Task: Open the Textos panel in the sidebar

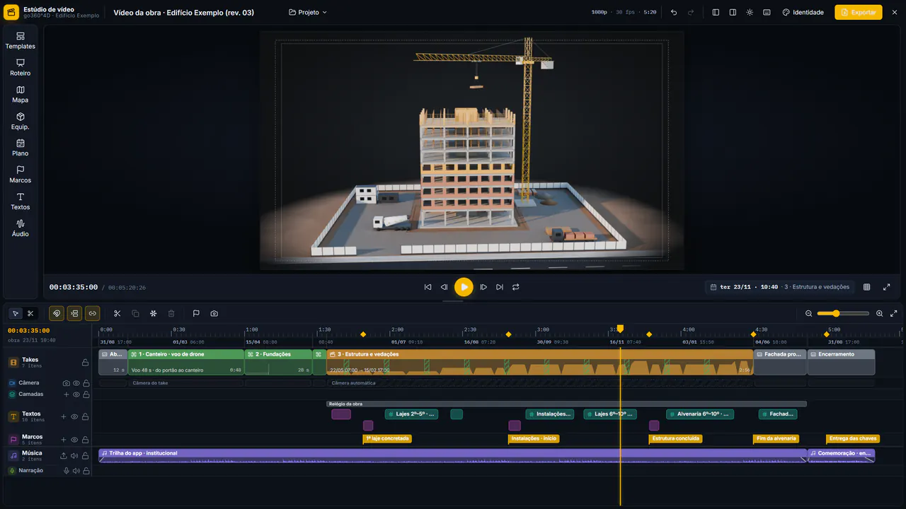Action: click(x=20, y=201)
